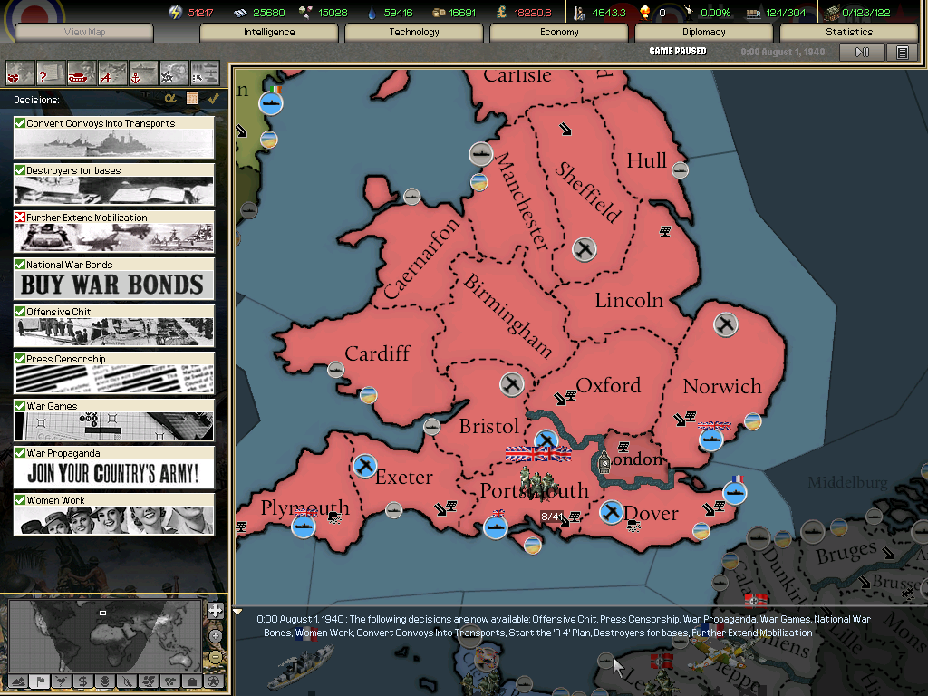928x696 pixels.
Task: Open the Statistics tab
Action: 849,32
